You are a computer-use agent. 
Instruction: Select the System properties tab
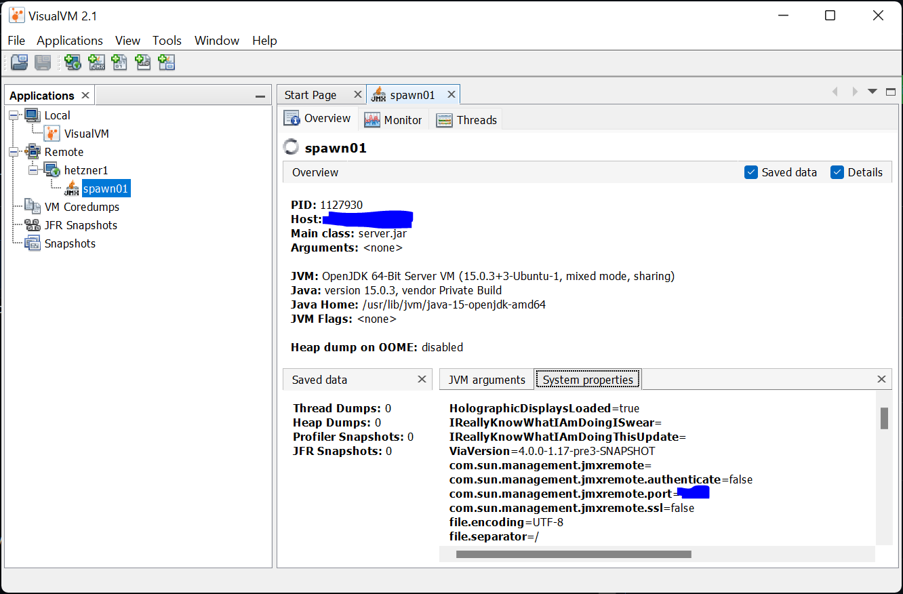[588, 380]
